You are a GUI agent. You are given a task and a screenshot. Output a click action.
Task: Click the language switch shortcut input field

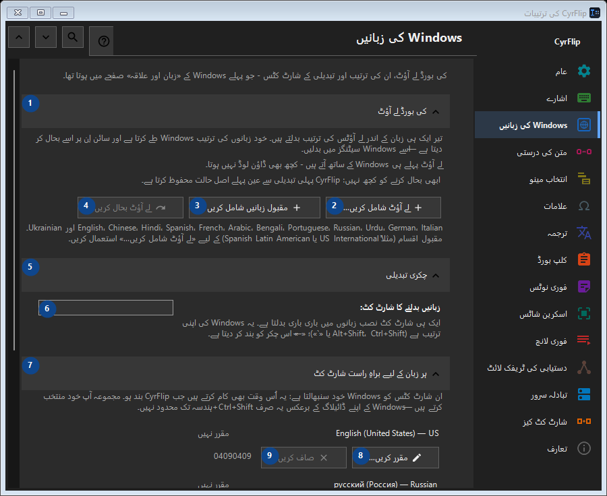pyautogui.click(x=106, y=307)
